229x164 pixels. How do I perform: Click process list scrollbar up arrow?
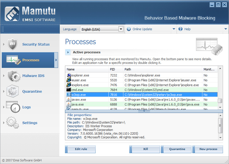pos(220,68)
